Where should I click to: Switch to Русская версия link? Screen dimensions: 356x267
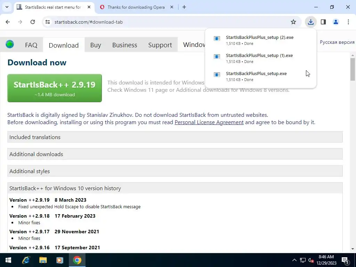click(x=337, y=42)
